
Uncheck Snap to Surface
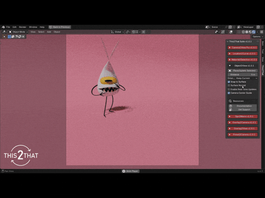point(229,82)
